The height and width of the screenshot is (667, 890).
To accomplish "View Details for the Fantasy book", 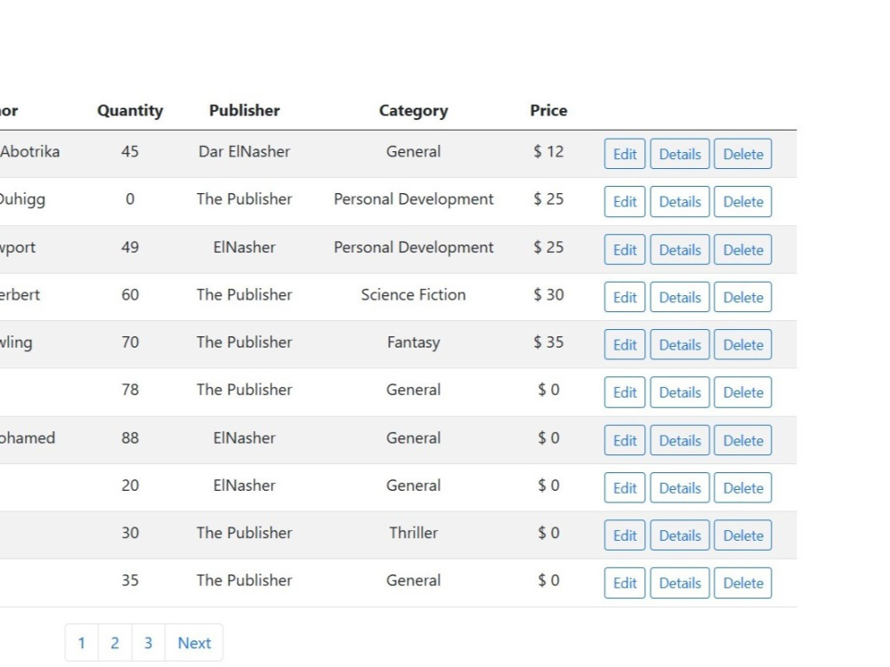I will coord(679,345).
